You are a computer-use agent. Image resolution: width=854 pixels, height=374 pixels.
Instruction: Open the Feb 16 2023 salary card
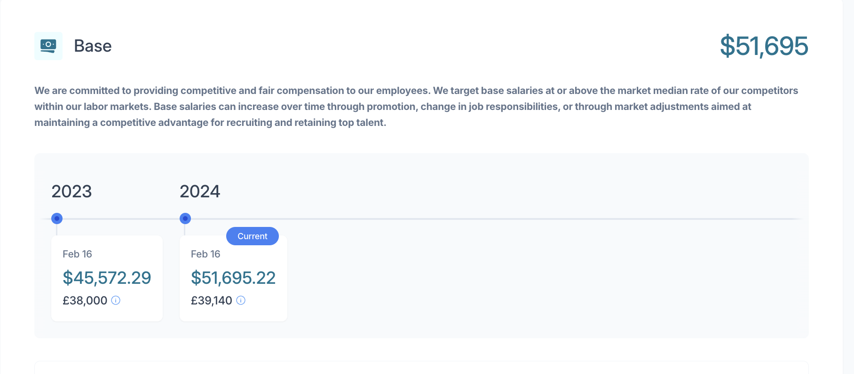point(107,279)
